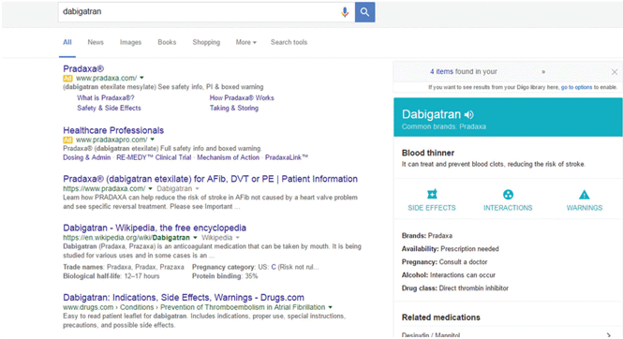Open Search tools option
Screen dimensions: 623x339
[x=289, y=42]
